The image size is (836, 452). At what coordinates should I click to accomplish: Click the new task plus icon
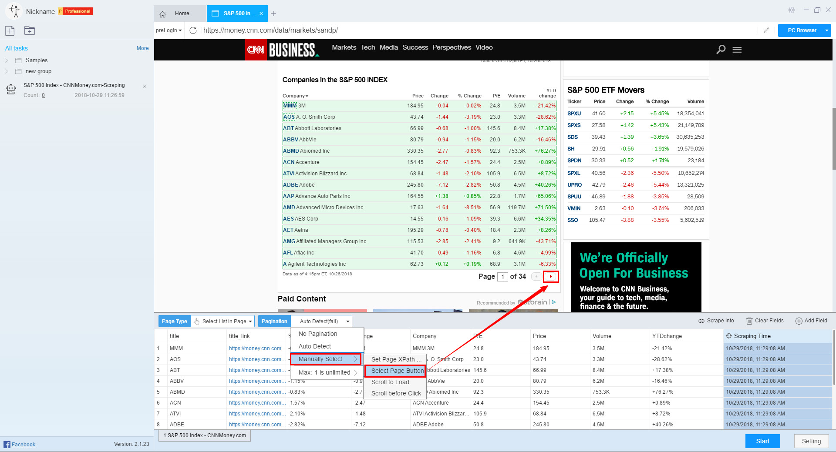coord(10,30)
